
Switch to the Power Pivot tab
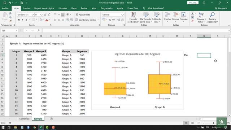[x=133, y=8]
